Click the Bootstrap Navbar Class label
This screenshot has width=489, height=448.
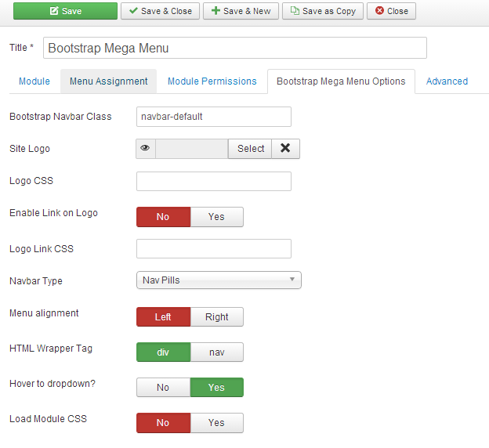[60, 117]
